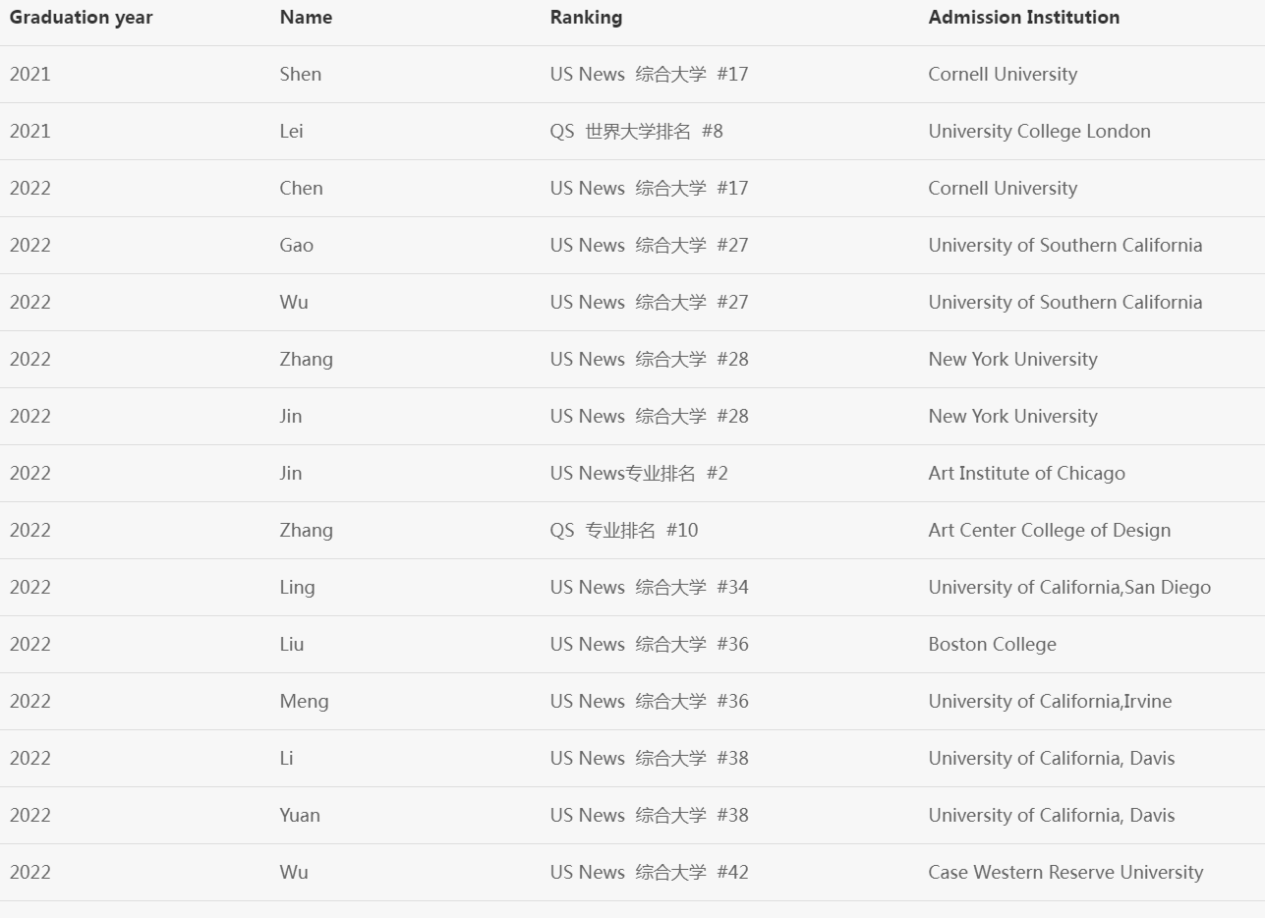Click the US News #42 ranking
This screenshot has height=918, width=1265.
[649, 873]
